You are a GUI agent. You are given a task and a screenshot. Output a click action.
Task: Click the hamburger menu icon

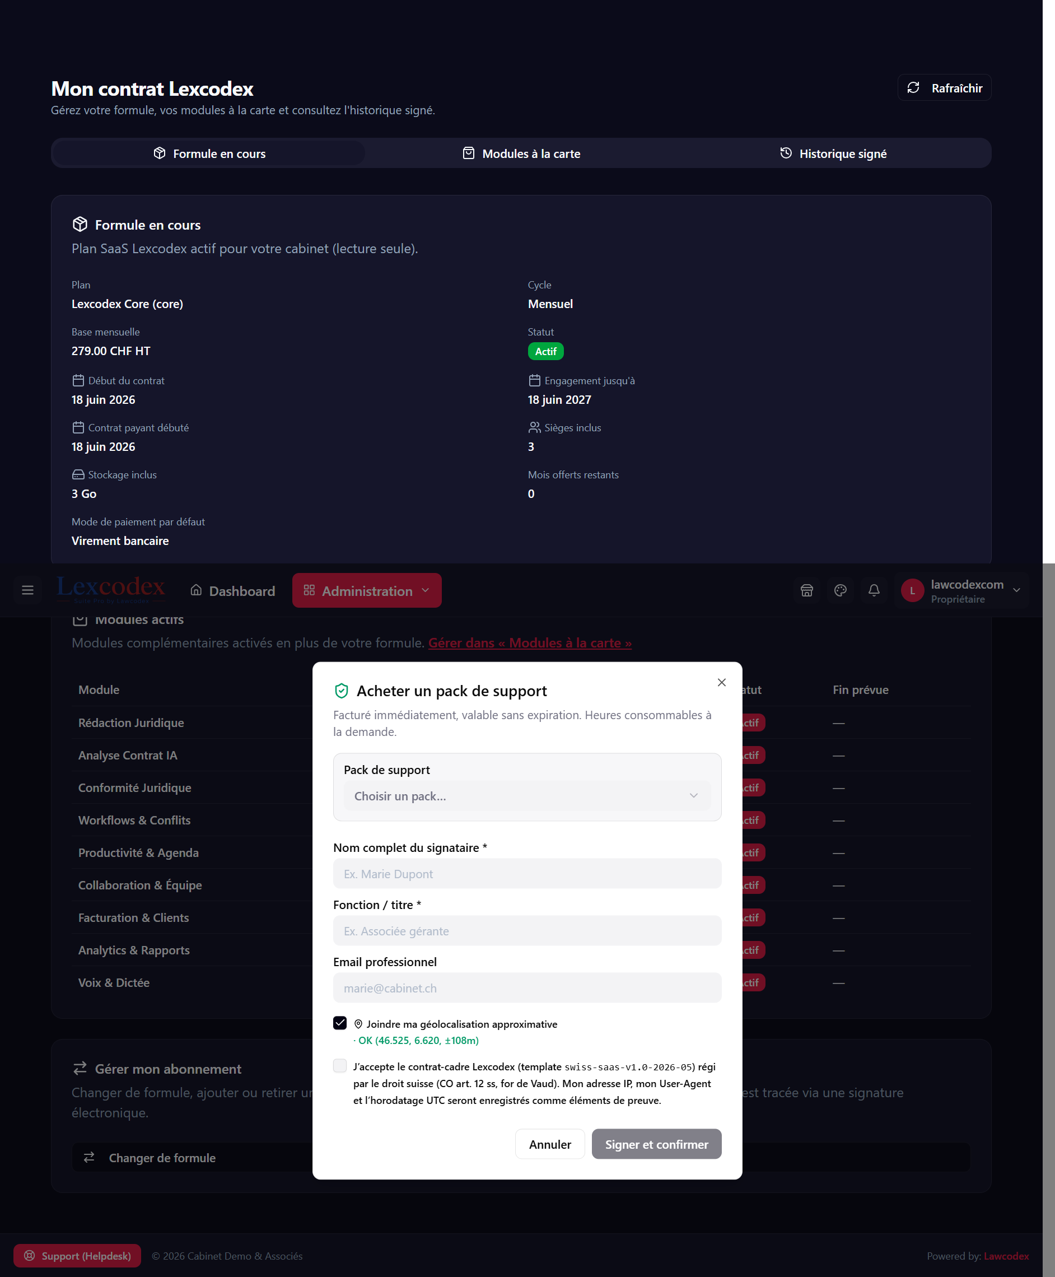coord(27,590)
